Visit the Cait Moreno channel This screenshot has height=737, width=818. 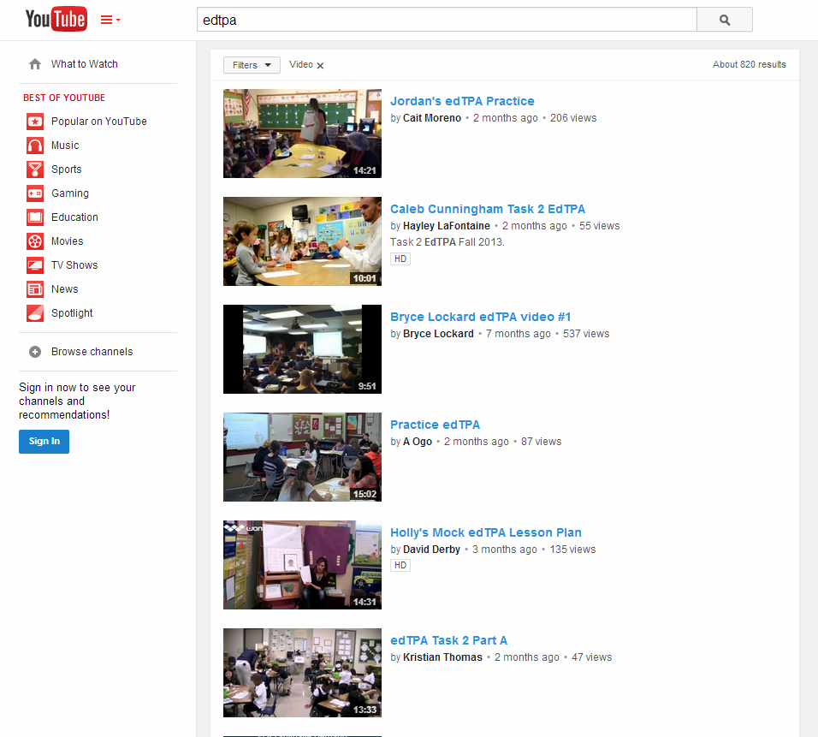432,118
